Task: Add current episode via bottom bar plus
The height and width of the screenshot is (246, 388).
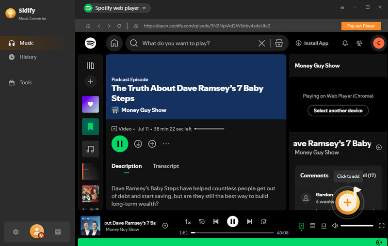Action: pos(165,226)
